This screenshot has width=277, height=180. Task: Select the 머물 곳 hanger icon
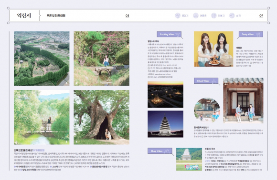coord(195,16)
